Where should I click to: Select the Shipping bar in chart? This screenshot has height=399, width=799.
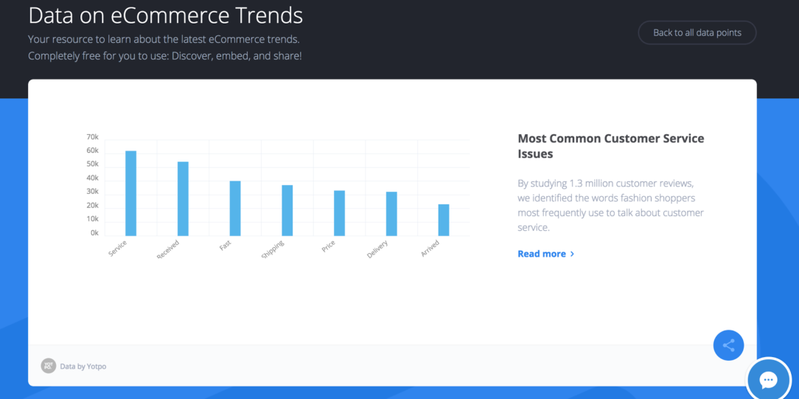[287, 210]
